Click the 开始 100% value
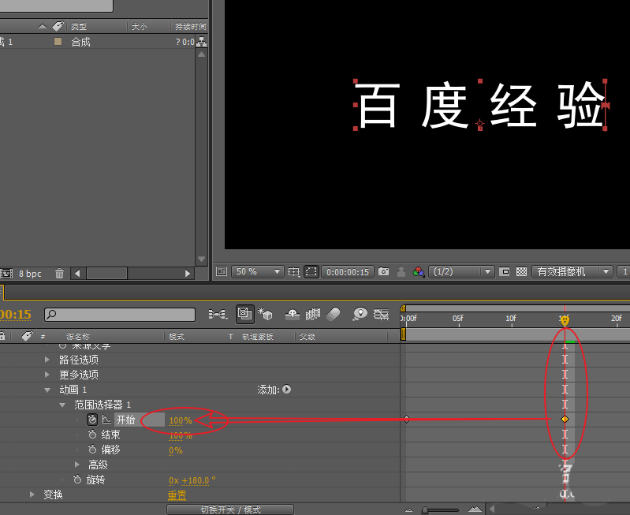 [x=181, y=420]
